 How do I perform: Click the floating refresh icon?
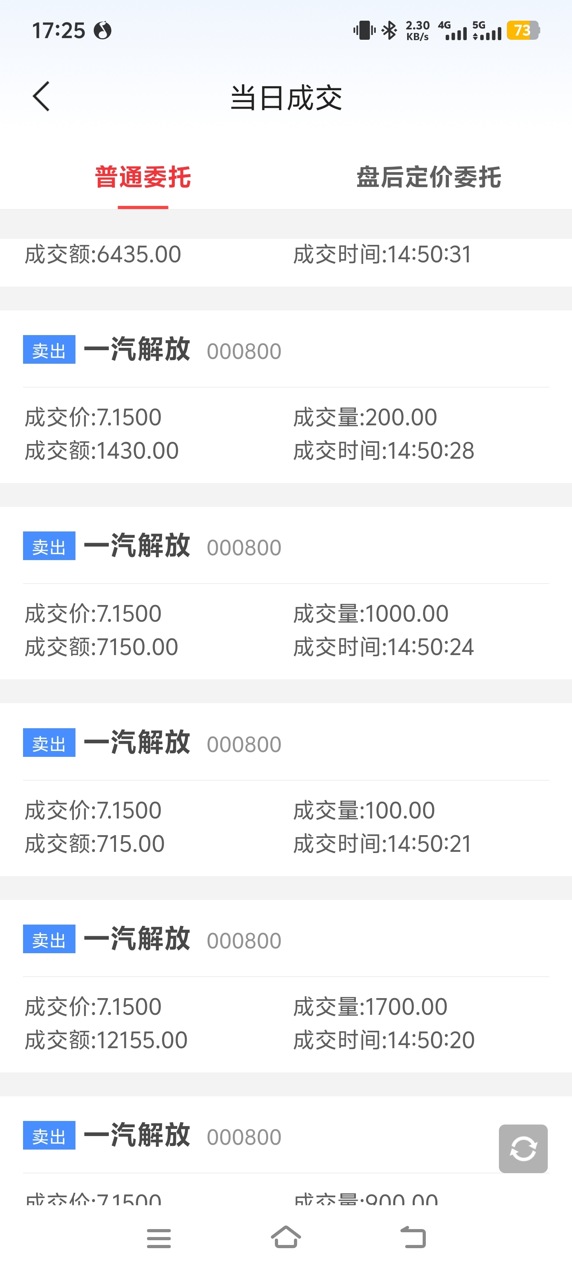[523, 1148]
